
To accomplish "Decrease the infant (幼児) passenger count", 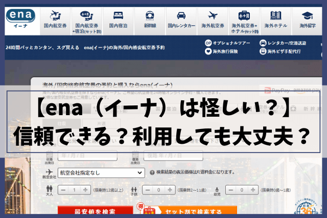I will tap(231, 190).
